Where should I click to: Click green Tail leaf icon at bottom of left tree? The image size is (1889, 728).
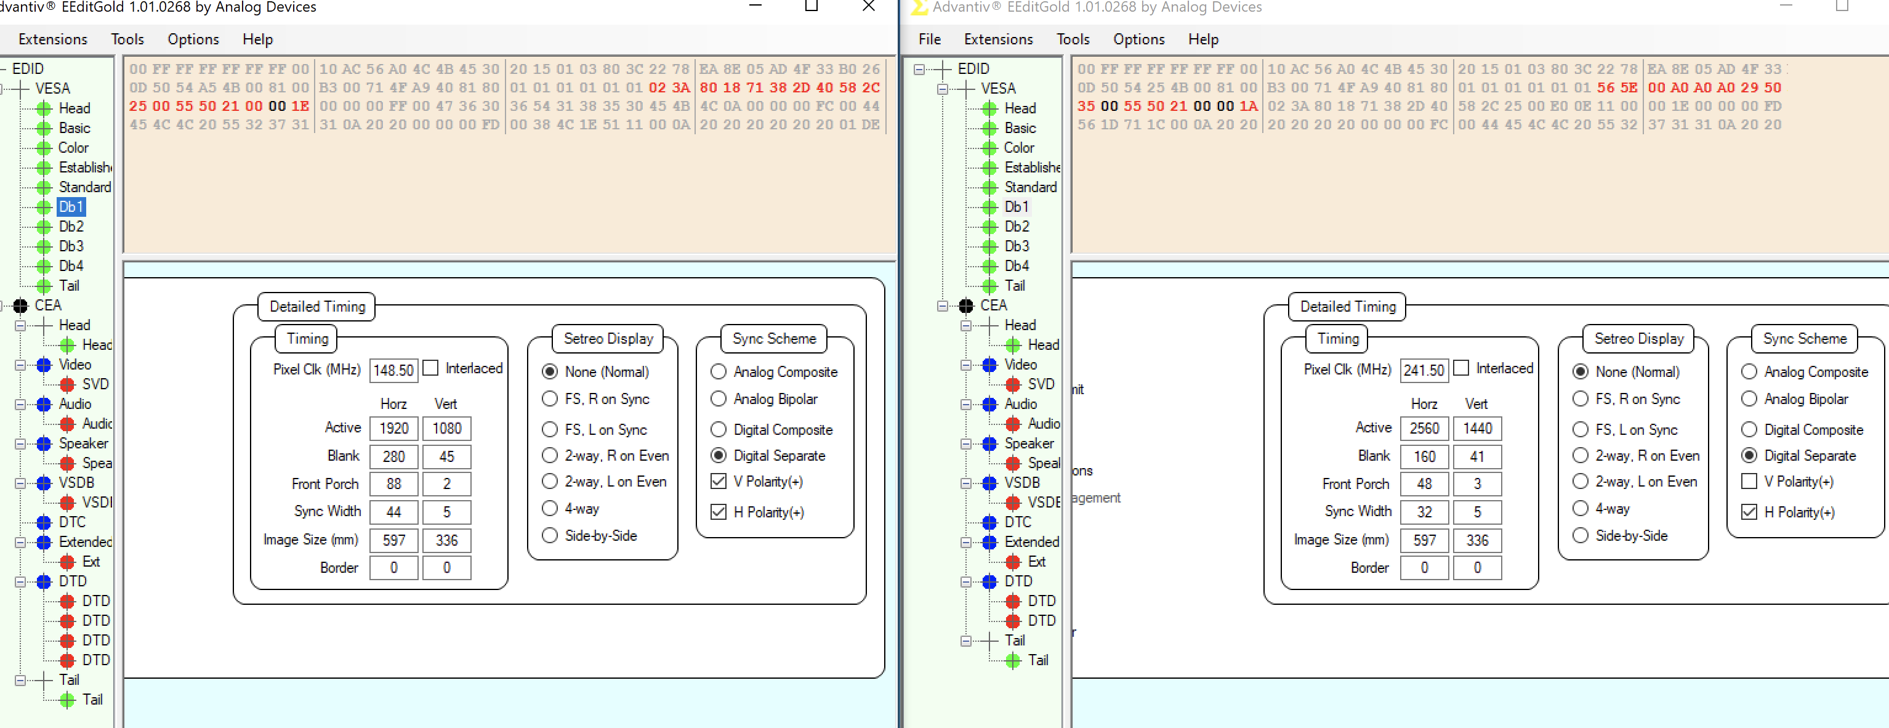click(68, 700)
